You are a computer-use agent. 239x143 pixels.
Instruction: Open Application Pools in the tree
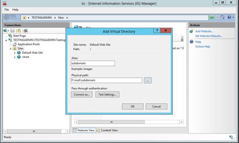[29, 44]
